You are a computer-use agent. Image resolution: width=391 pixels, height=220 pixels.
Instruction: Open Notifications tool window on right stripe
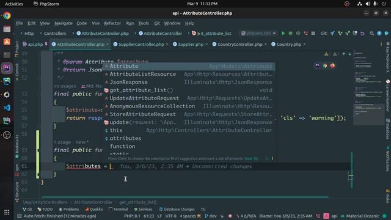point(388,159)
